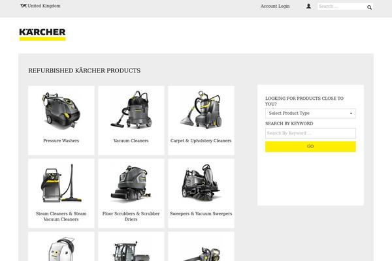Open the Pressure Washers product image
This screenshot has width=392, height=261.
tap(61, 110)
